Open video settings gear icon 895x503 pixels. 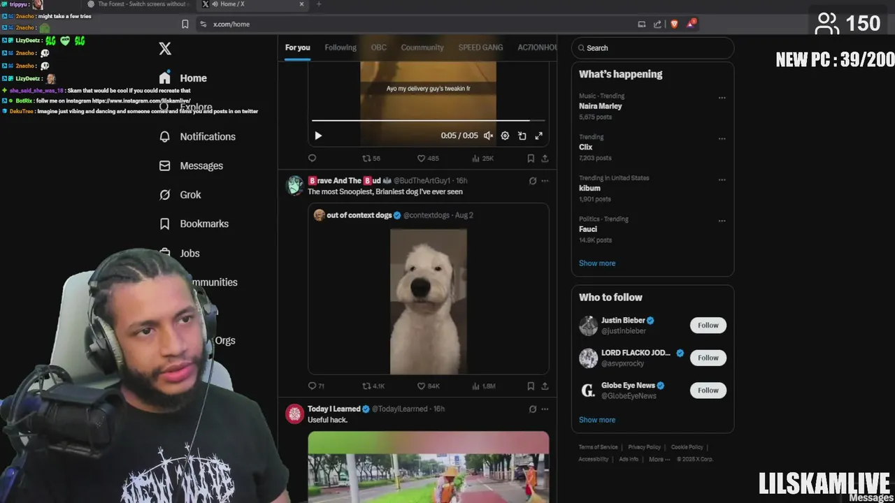(505, 136)
